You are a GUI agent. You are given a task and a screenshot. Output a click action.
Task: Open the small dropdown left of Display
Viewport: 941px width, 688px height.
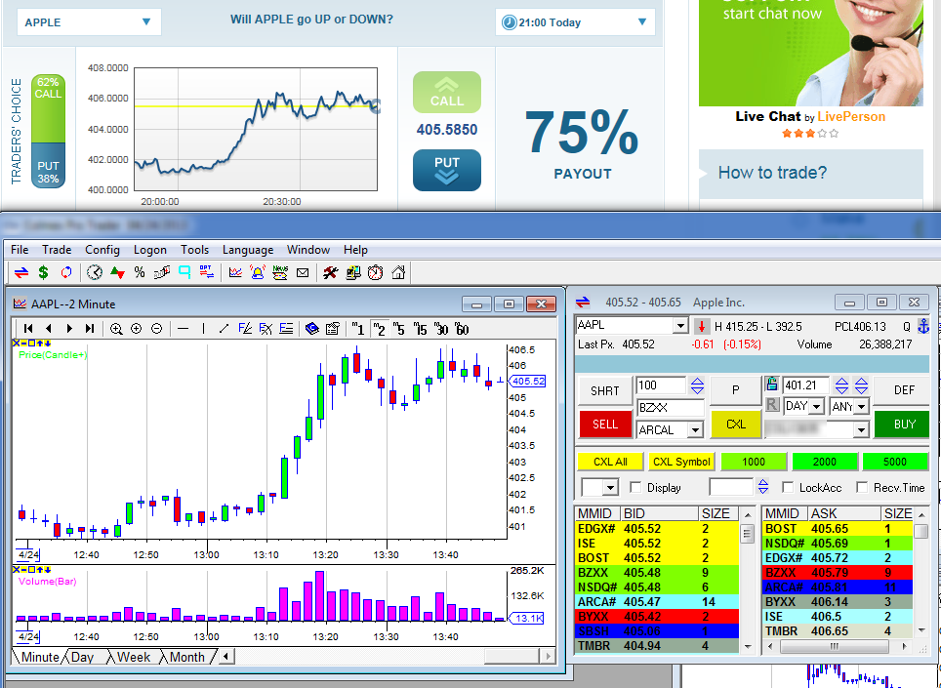(610, 488)
